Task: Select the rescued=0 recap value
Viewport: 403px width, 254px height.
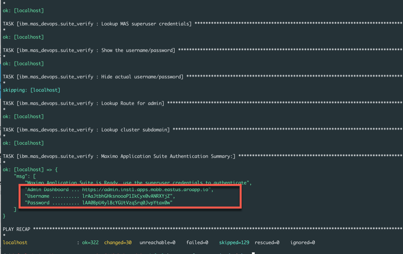Action: [x=267, y=243]
